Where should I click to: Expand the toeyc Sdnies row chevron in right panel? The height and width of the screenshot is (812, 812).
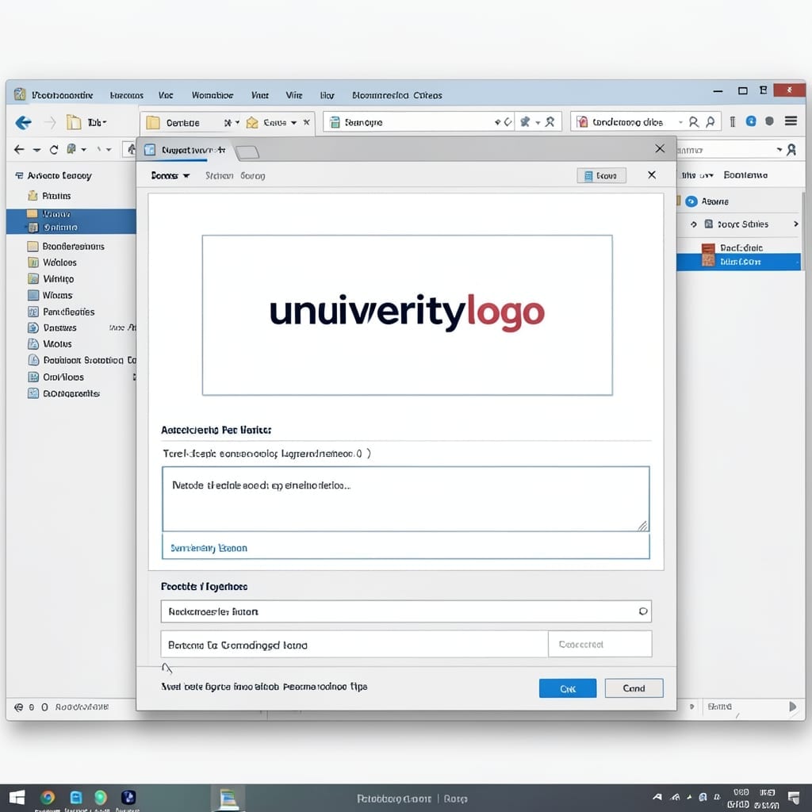tap(796, 224)
